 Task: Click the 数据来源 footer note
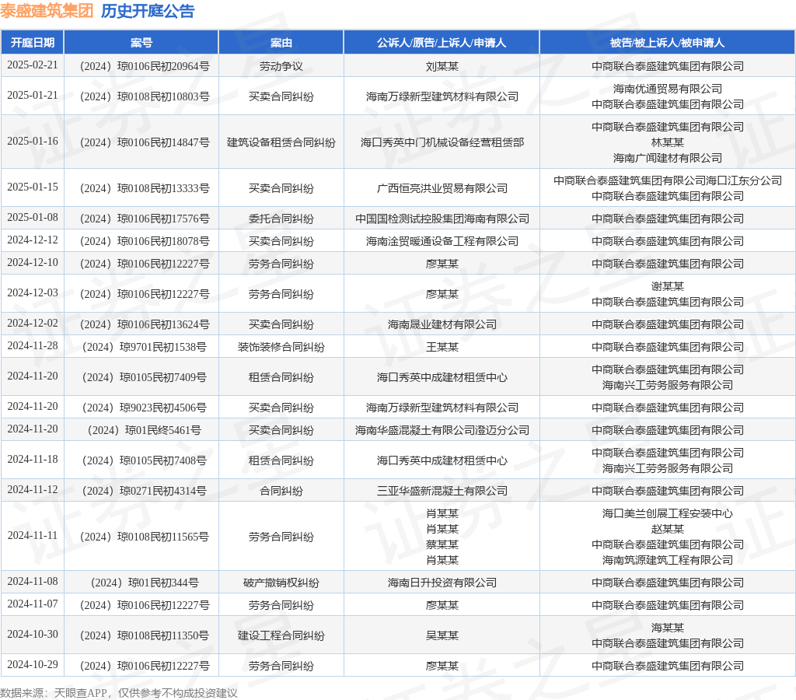click(x=119, y=694)
